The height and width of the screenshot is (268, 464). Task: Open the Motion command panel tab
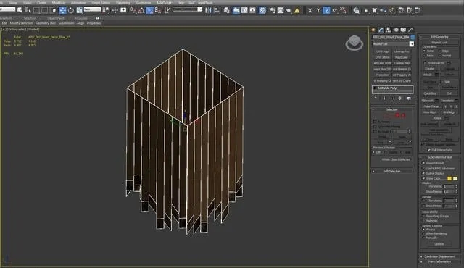point(396,30)
